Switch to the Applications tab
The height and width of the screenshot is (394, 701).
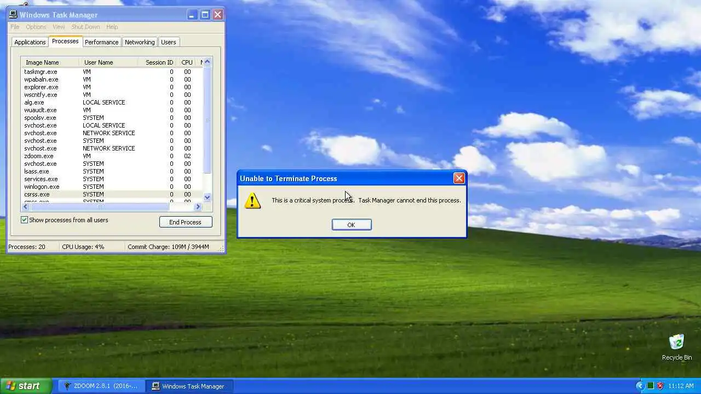click(30, 42)
